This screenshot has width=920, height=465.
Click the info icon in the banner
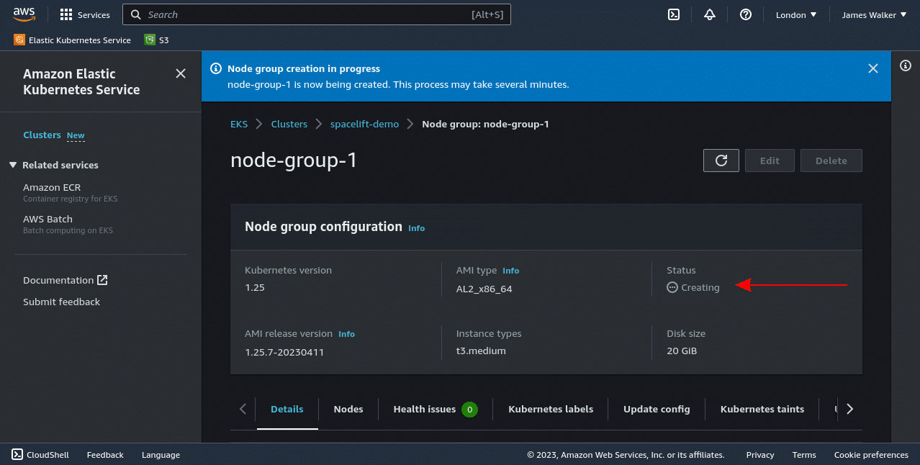[x=215, y=68]
